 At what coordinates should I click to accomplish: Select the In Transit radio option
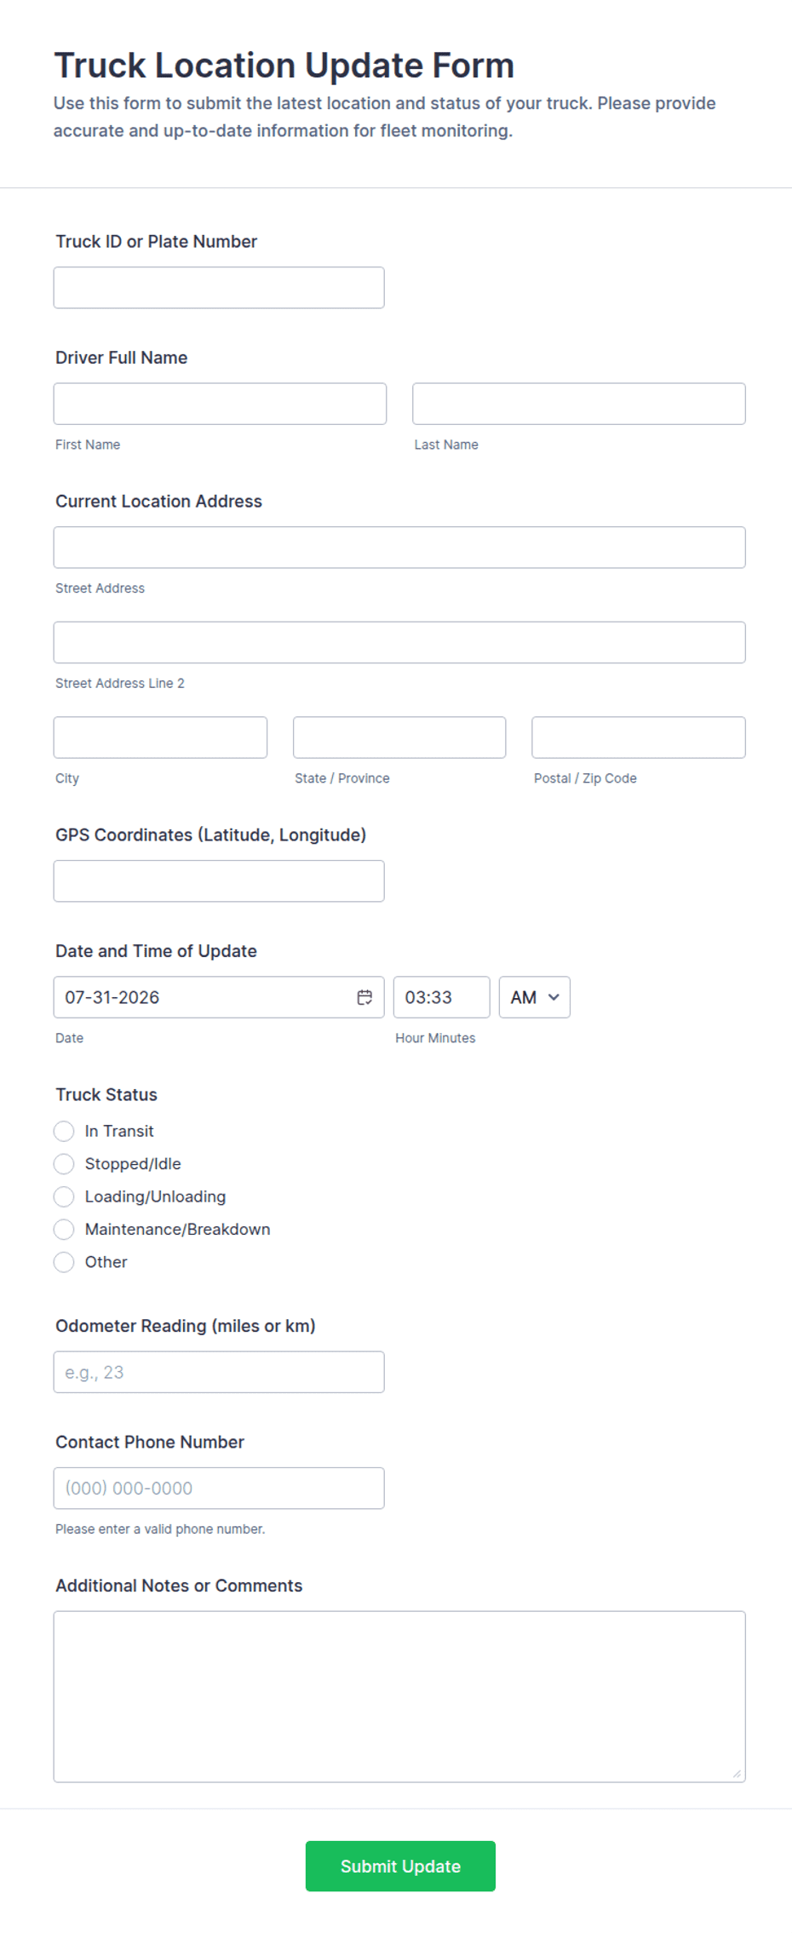pyautogui.click(x=64, y=1131)
